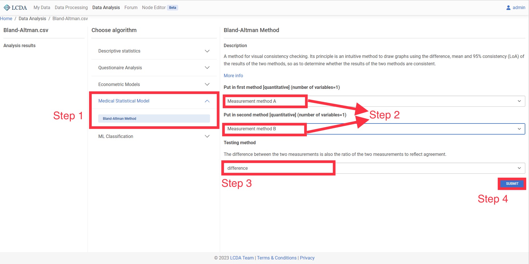Click the LCDA logo icon
This screenshot has width=529, height=264.
(x=7, y=8)
